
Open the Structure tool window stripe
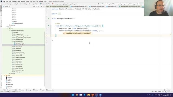tap(1, 77)
